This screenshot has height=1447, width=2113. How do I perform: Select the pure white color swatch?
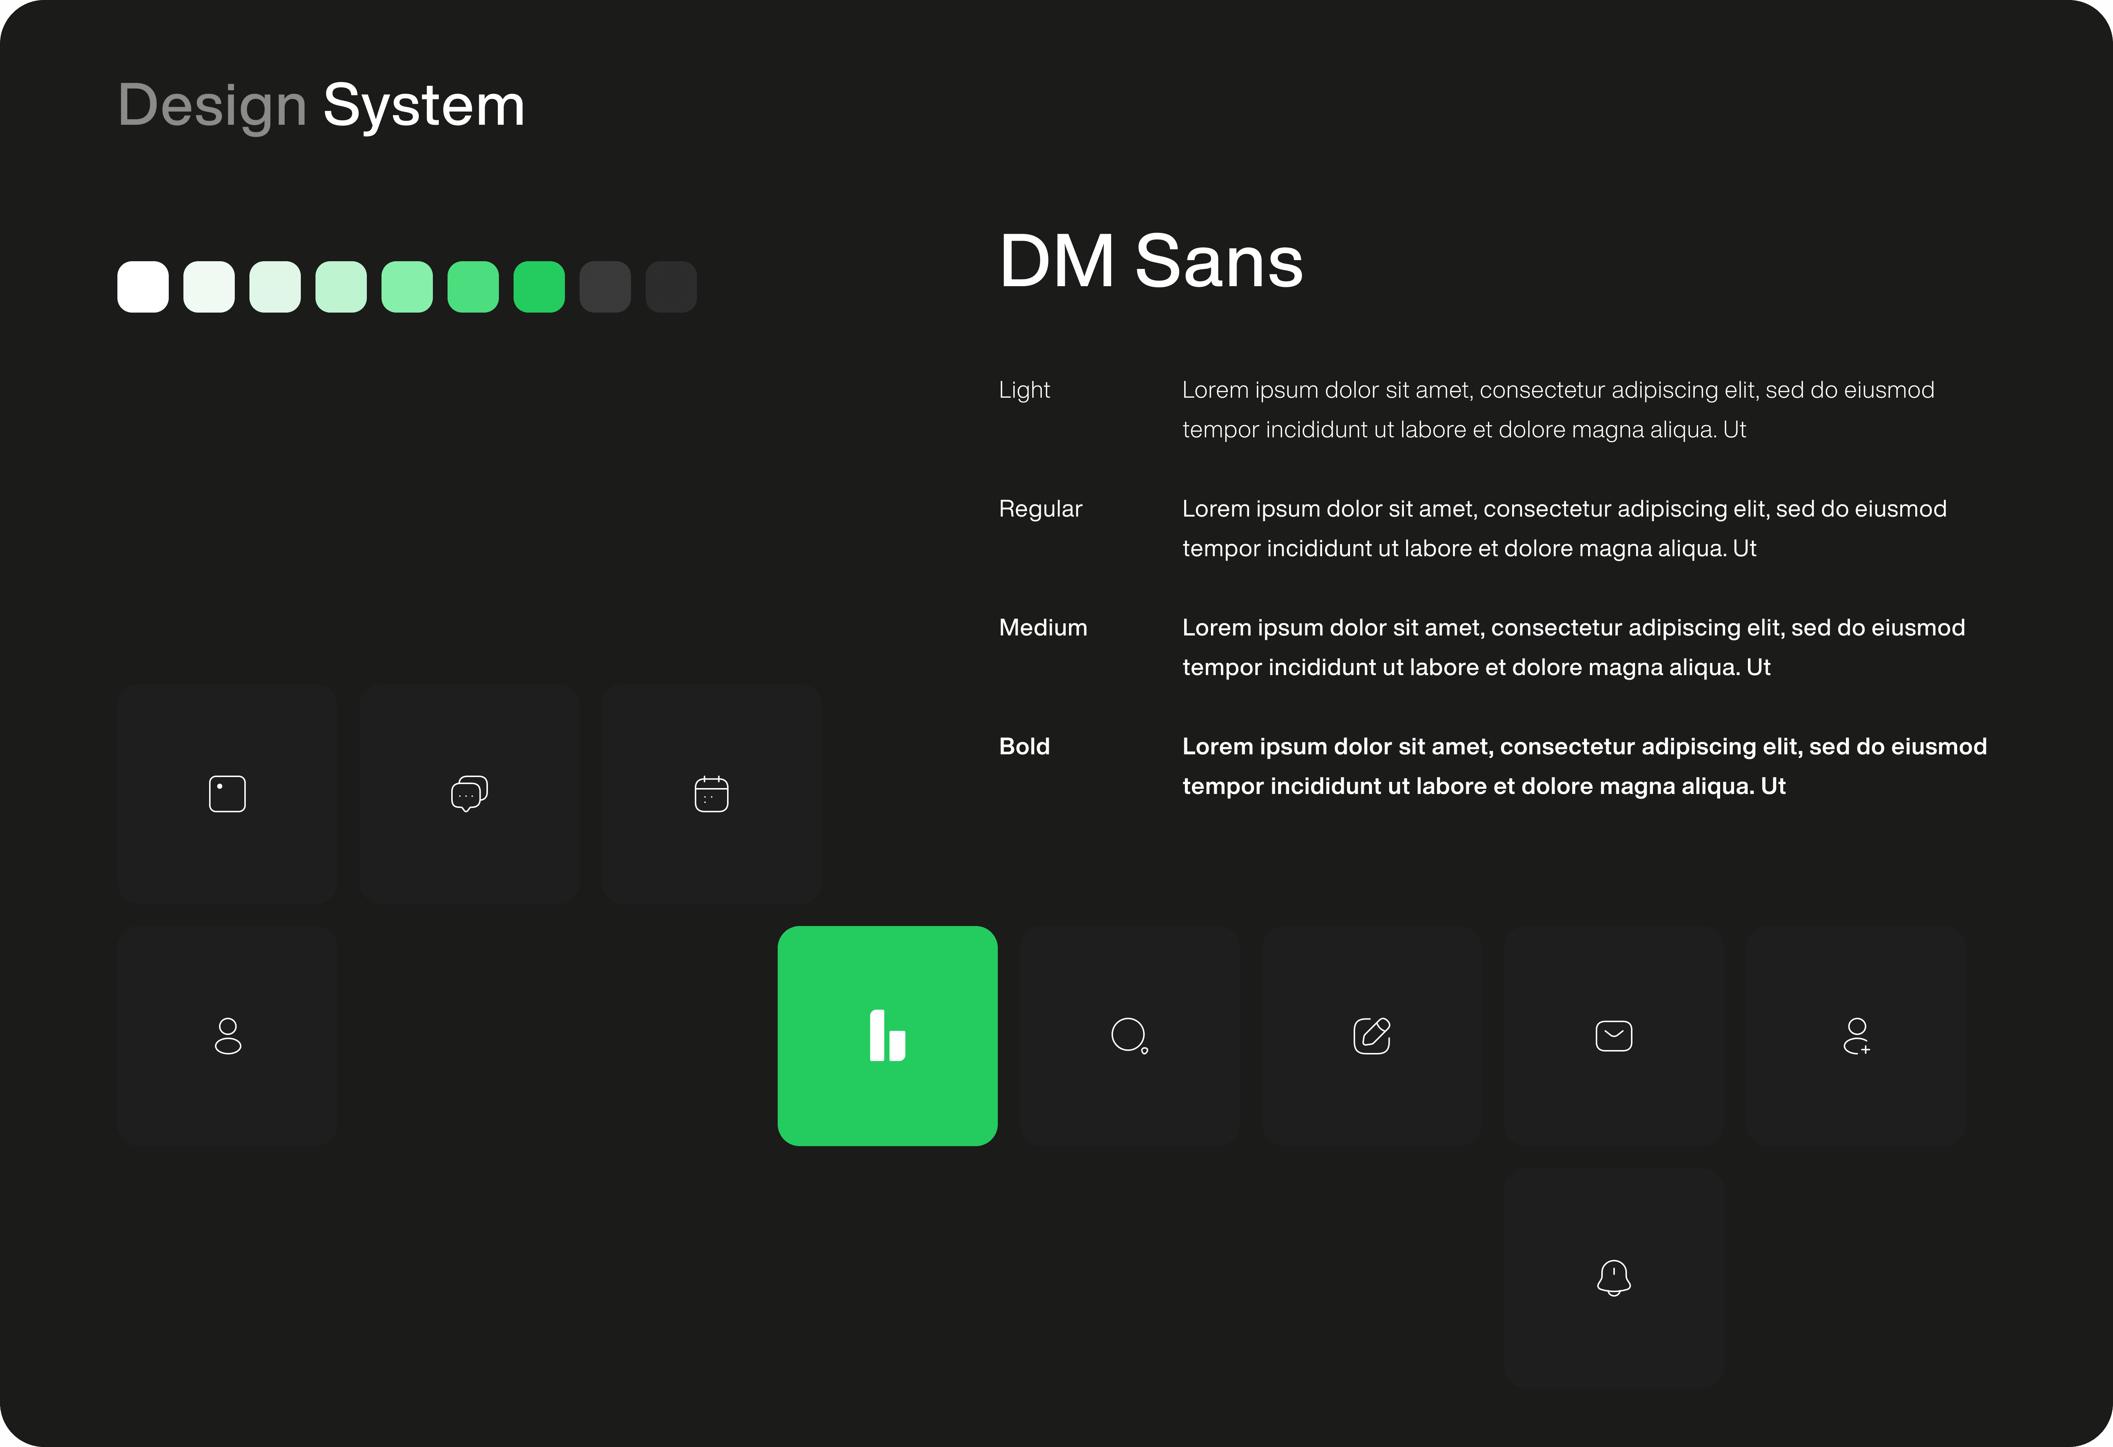[x=143, y=287]
